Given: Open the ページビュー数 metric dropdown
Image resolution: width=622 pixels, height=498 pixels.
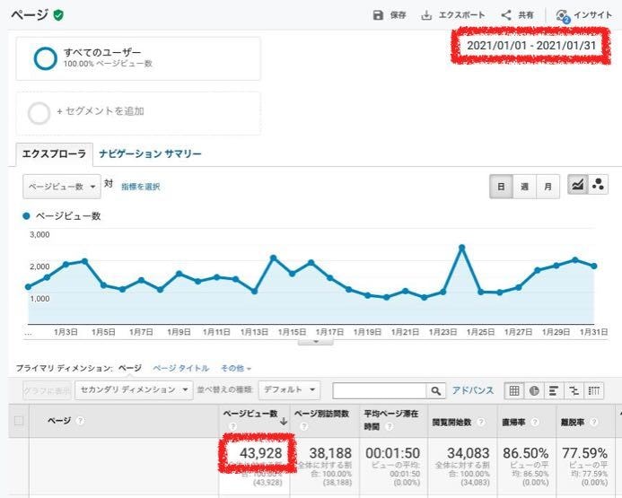Looking at the screenshot, I should pyautogui.click(x=62, y=187).
